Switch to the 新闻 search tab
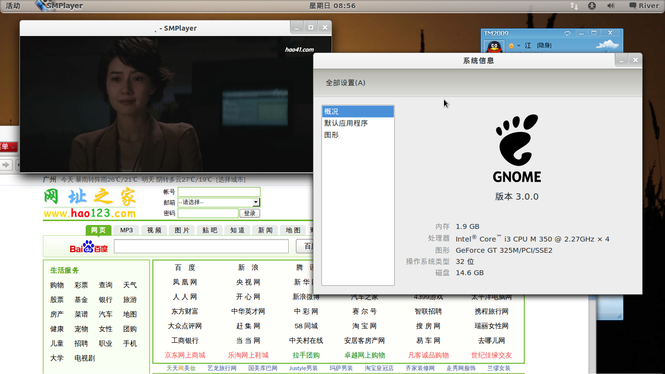This screenshot has width=665, height=374. [265, 230]
